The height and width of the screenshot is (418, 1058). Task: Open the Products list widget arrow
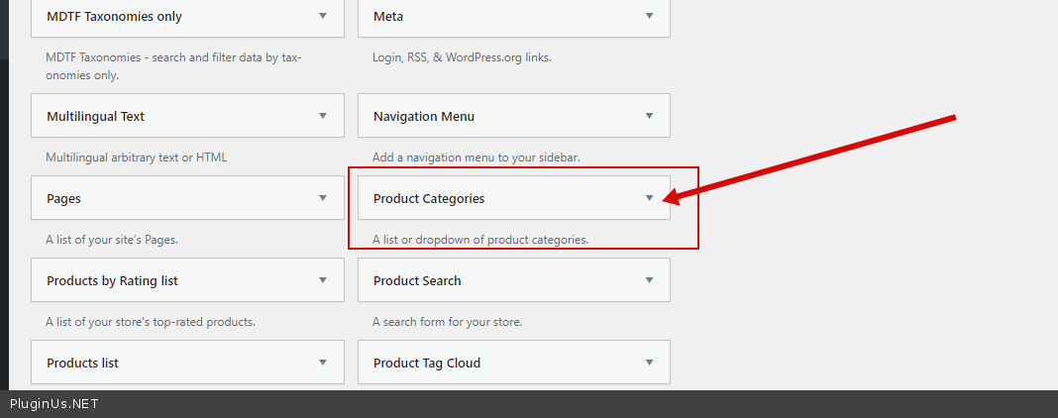tap(323, 363)
